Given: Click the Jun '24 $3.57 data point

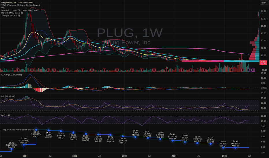Looking at the screenshot, I should point(197,143).
